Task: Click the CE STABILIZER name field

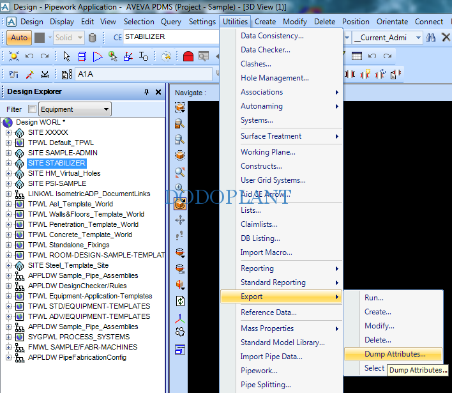Action: [x=171, y=37]
